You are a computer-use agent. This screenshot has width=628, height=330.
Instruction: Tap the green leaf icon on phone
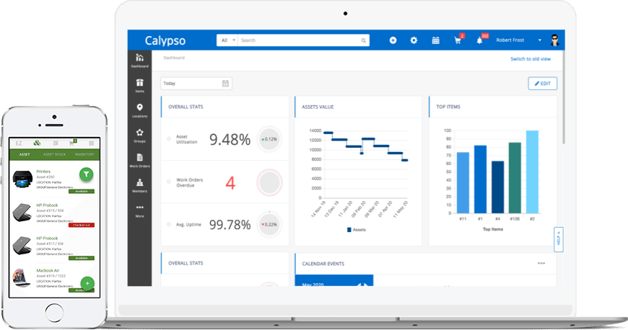click(x=37, y=143)
